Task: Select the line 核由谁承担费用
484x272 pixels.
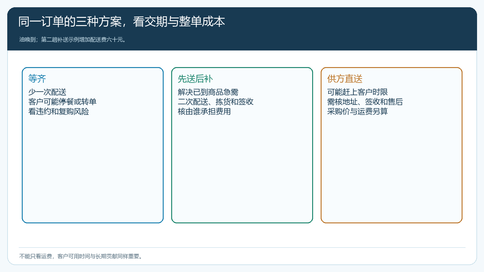Action: pyautogui.click(x=204, y=111)
